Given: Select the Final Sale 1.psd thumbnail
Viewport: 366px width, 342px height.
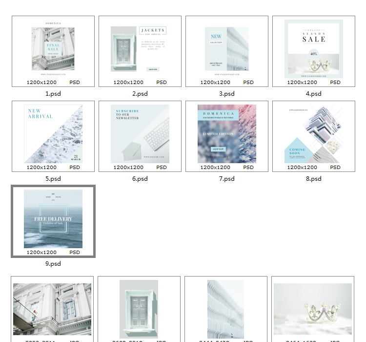Looking at the screenshot, I should pos(53,49).
